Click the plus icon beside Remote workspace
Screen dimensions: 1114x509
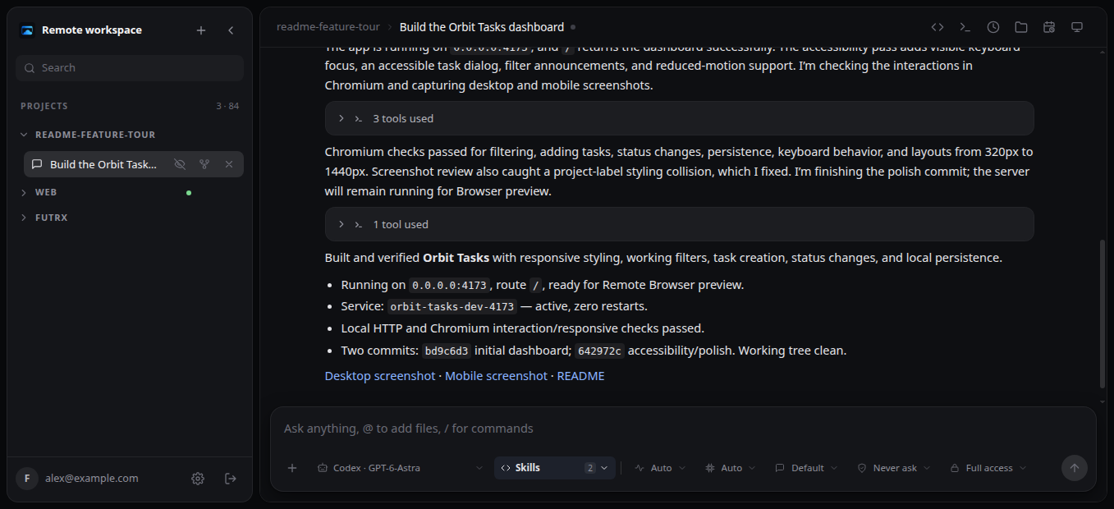[201, 30]
